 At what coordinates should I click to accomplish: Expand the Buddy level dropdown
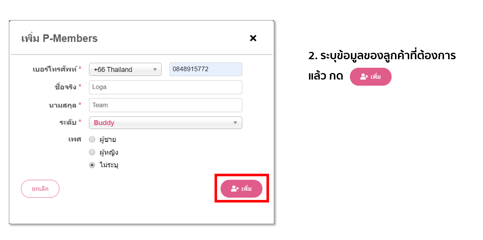pos(165,123)
